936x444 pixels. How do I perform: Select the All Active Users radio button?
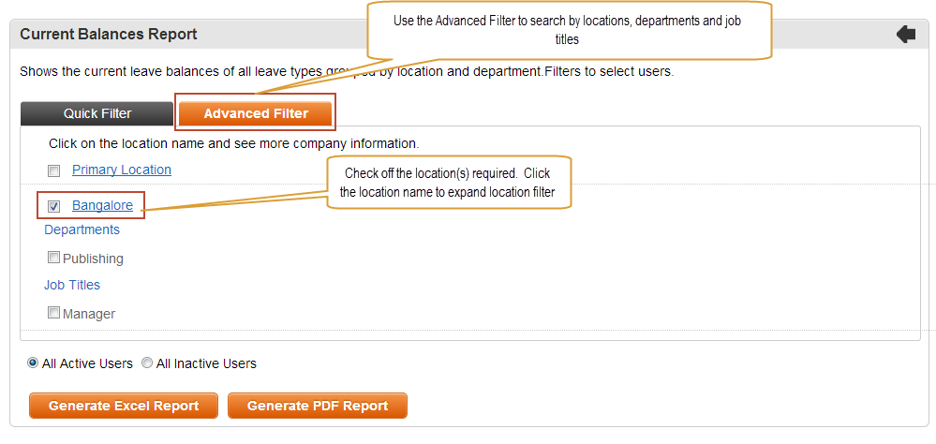[x=33, y=363]
